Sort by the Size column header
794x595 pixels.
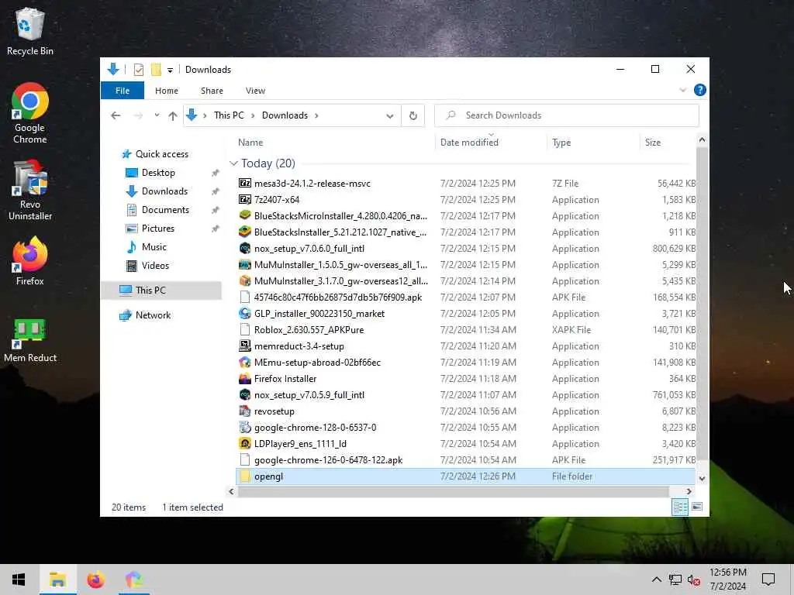click(668, 143)
